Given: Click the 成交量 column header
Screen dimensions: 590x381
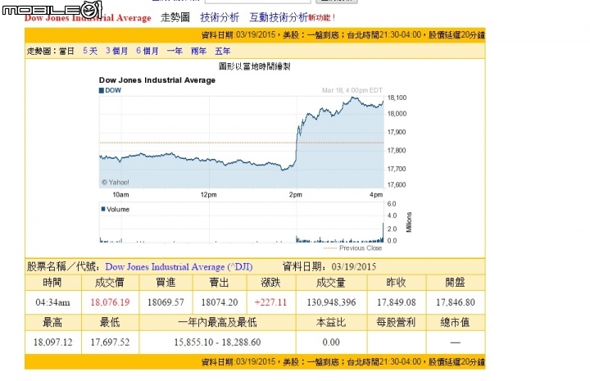Looking at the screenshot, I should click(331, 283).
